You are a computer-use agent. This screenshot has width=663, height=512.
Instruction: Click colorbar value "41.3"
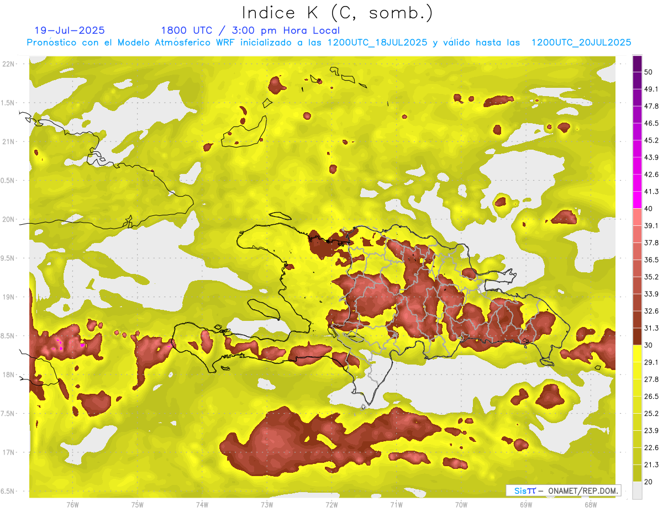point(651,192)
